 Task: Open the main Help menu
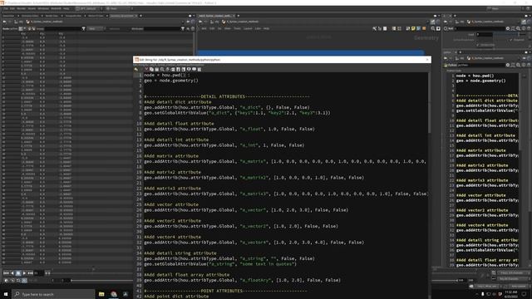[x=66, y=8]
